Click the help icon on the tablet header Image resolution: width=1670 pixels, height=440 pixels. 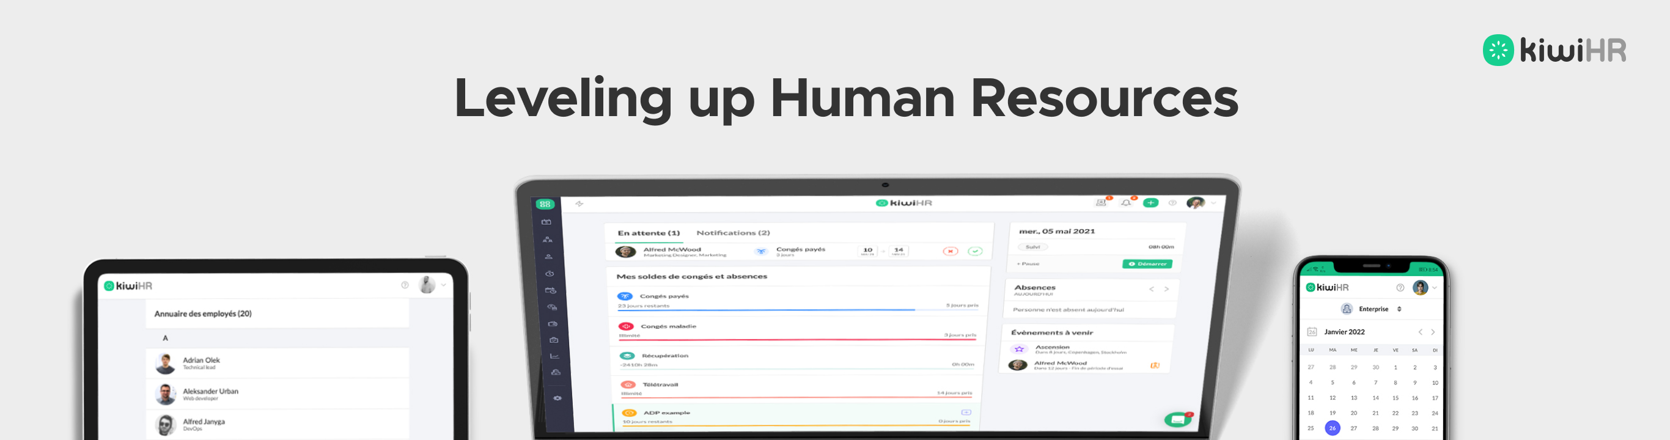click(405, 285)
